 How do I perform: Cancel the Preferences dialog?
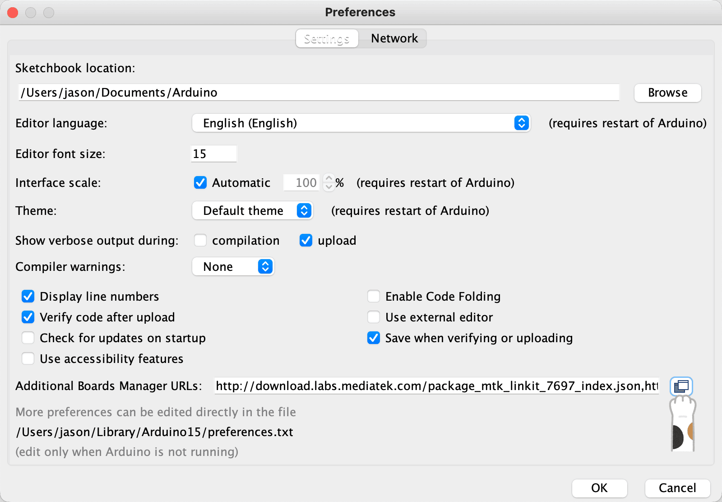[x=677, y=488]
